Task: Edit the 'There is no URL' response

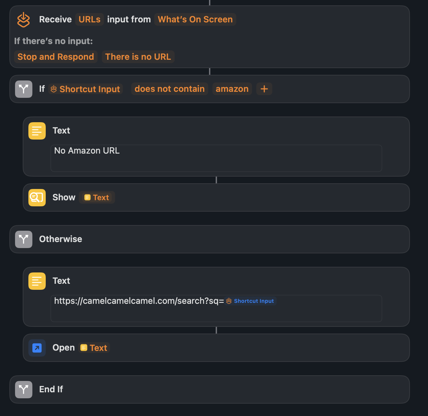Action: (x=138, y=57)
